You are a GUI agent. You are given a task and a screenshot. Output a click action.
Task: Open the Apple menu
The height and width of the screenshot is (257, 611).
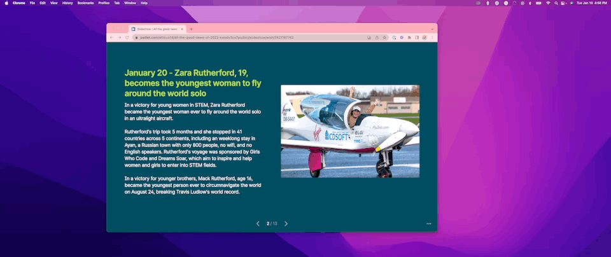[x=6, y=3]
